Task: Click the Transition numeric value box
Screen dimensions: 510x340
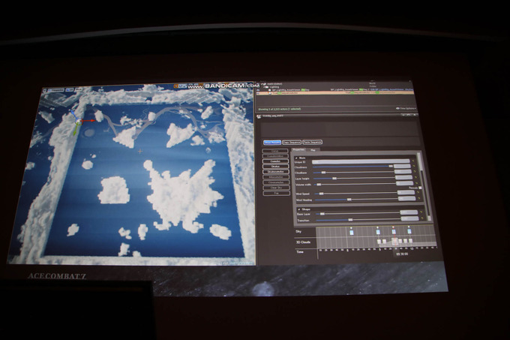Action: 409,218
